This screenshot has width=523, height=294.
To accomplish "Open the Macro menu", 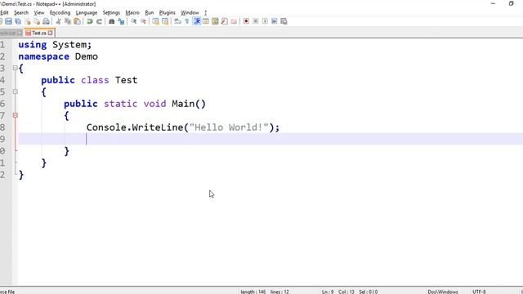I will coord(132,13).
